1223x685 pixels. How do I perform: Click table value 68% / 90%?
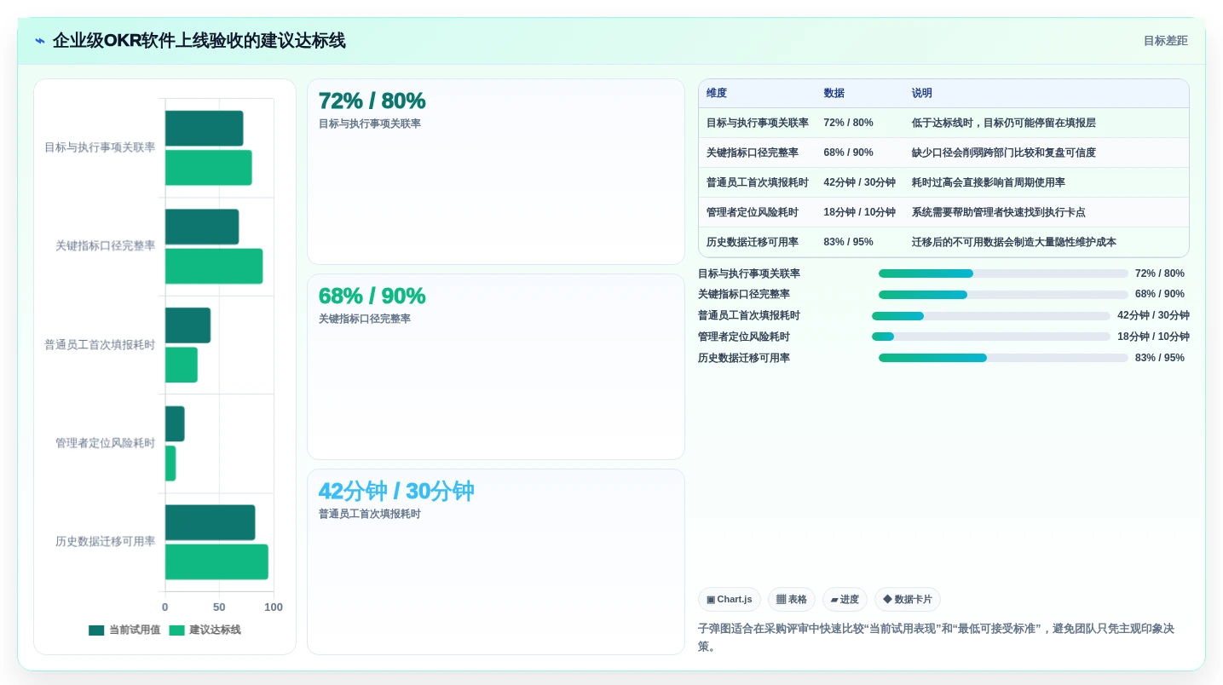[848, 153]
